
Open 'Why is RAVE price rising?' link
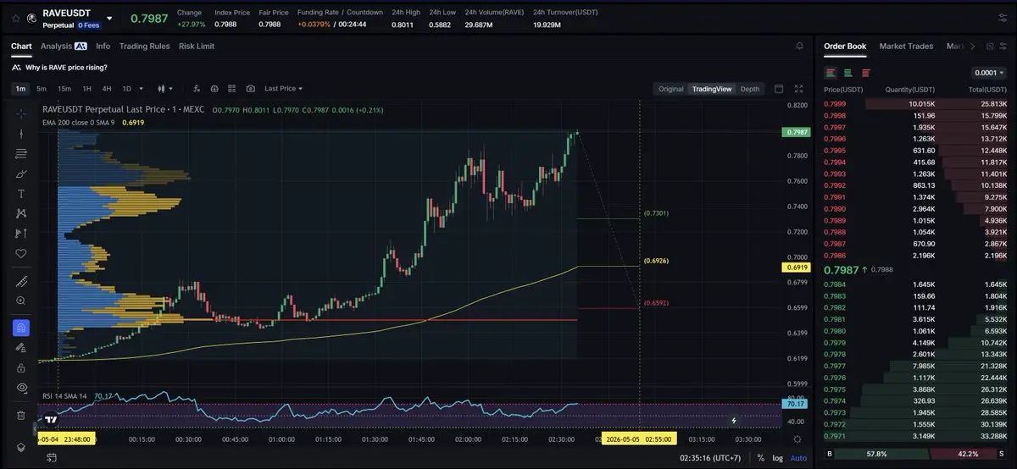point(66,68)
